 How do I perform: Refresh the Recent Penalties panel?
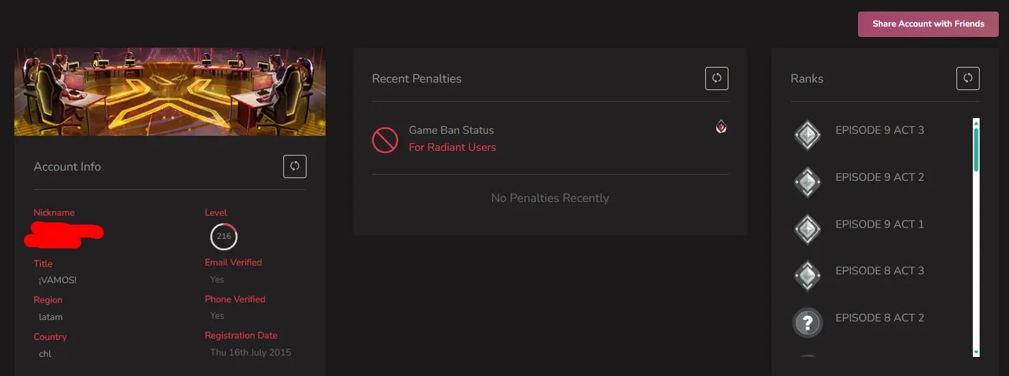[x=716, y=78]
